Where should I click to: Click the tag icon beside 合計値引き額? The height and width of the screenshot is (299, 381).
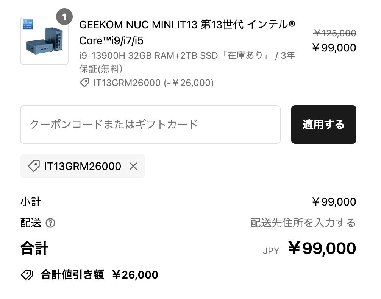coord(27,275)
